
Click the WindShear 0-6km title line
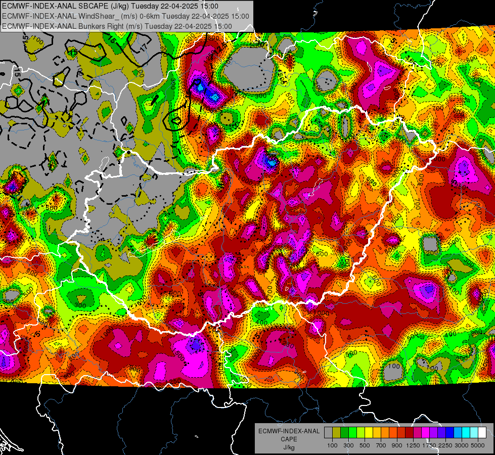pyautogui.click(x=125, y=16)
